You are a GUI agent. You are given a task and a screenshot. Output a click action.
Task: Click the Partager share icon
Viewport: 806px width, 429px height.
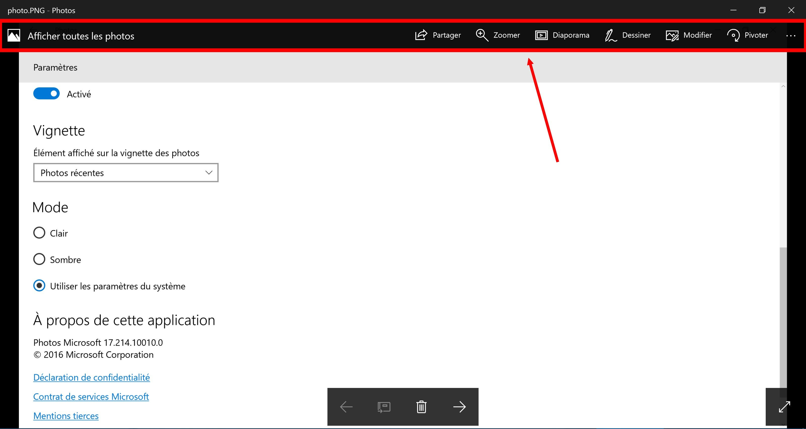coord(421,35)
